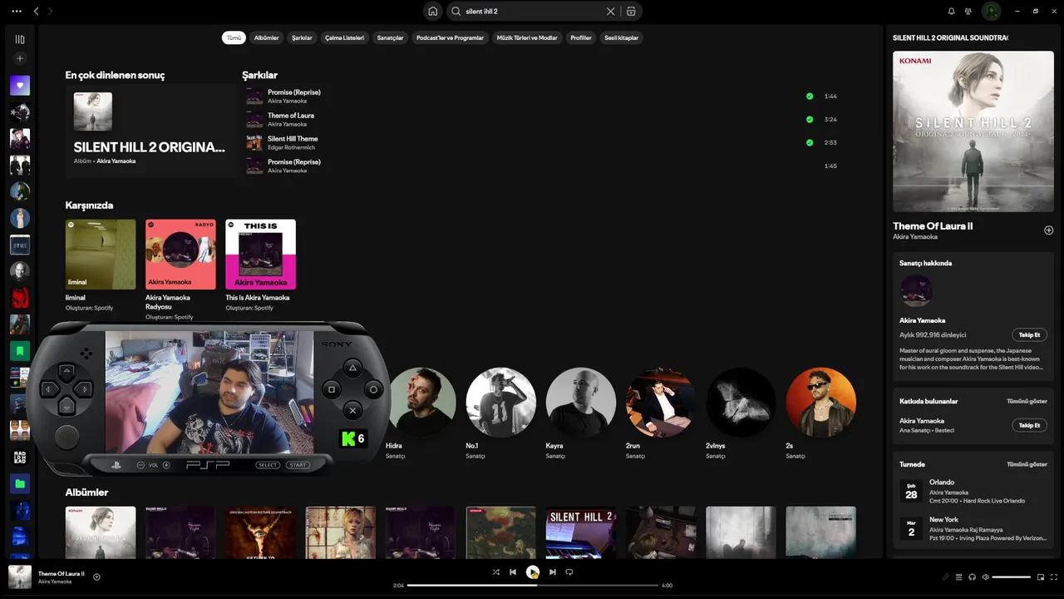Pause or play the current song
The image size is (1064, 599).
[533, 572]
